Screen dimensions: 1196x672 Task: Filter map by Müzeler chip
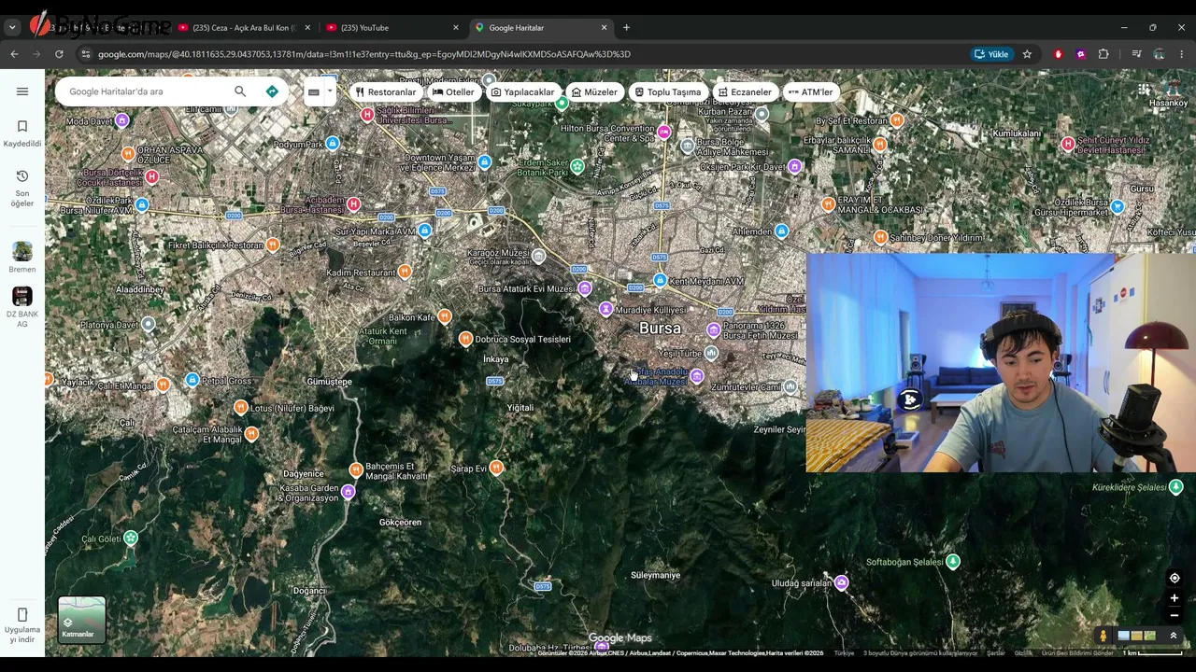(594, 92)
